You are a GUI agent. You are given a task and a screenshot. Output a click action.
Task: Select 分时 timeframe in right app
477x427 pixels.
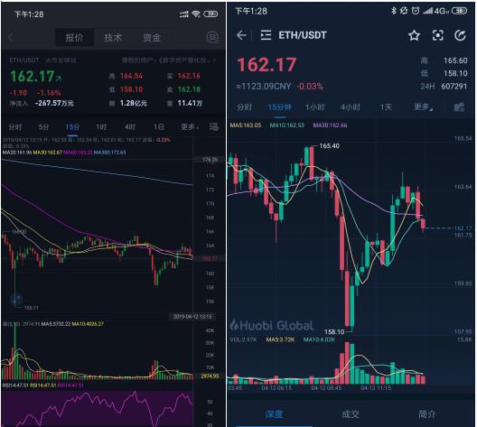tap(244, 107)
